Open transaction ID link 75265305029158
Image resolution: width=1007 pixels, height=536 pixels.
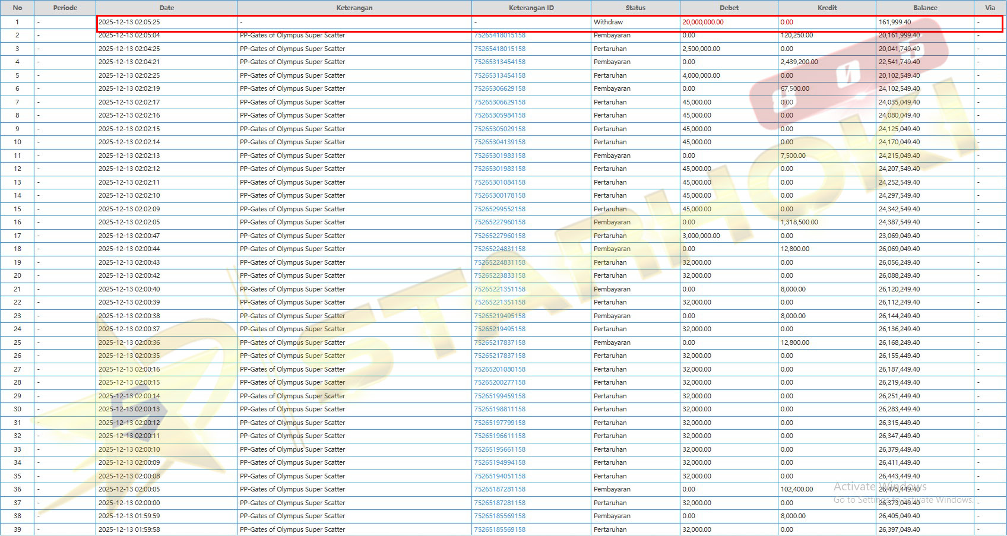coord(499,129)
